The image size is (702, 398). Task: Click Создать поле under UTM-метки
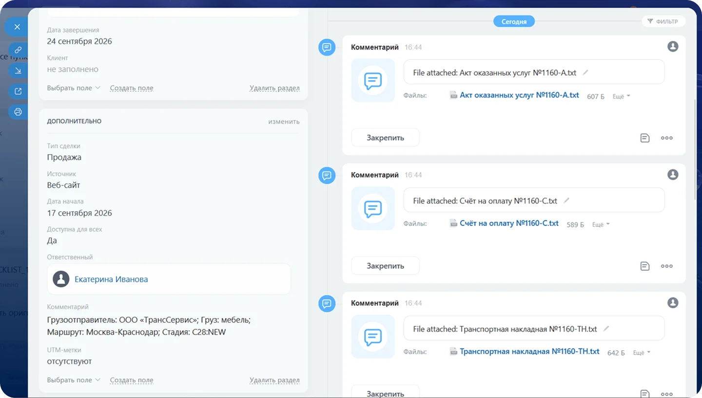[x=132, y=380]
